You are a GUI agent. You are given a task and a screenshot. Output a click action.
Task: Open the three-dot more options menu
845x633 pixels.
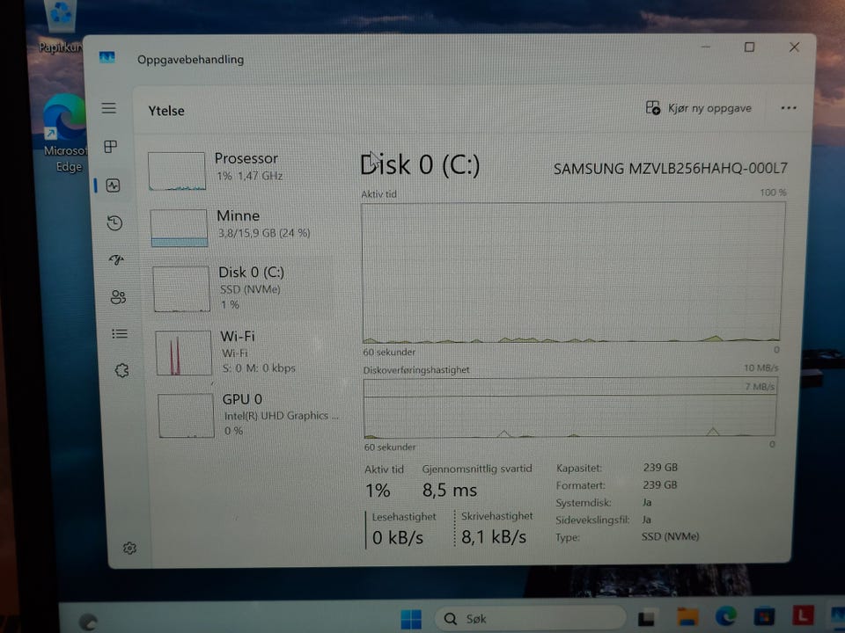pyautogui.click(x=789, y=107)
